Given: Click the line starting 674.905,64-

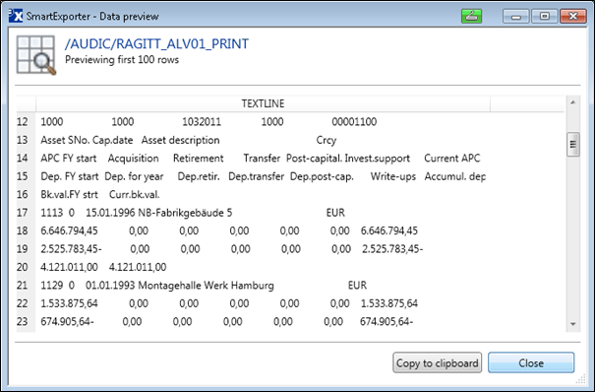Looking at the screenshot, I should [263, 322].
